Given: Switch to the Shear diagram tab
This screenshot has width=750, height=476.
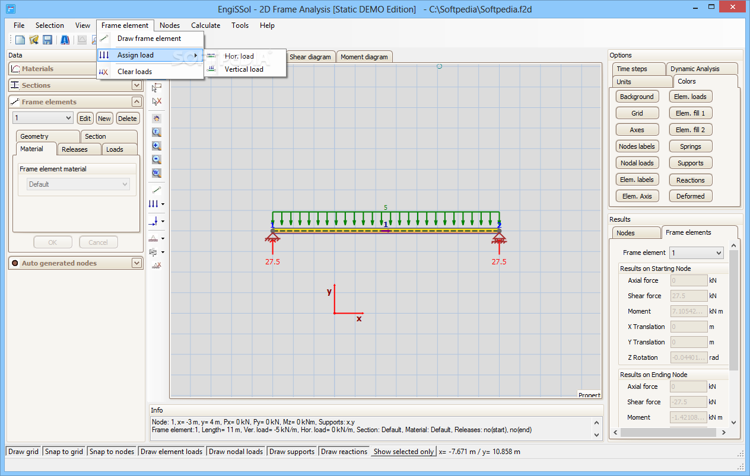Looking at the screenshot, I should point(310,57).
